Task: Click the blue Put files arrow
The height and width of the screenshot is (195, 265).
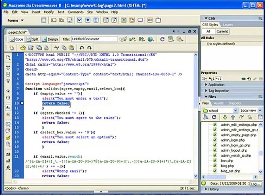Action: click(233, 117)
